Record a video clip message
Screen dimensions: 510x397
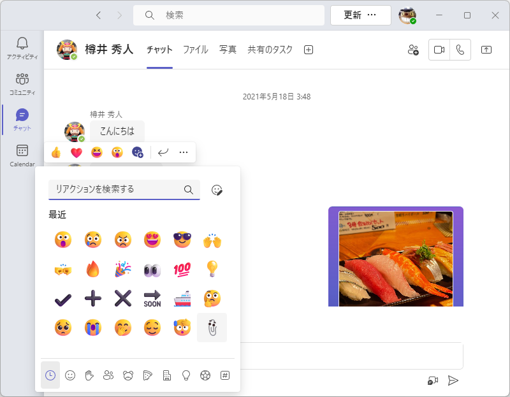coord(433,380)
